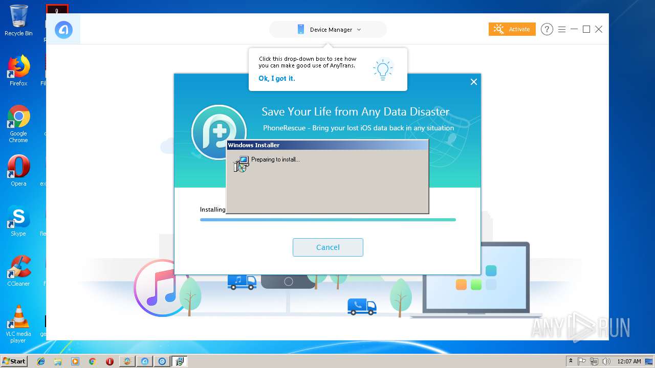Click the lightbulb tip icon
Viewport: 655px width, 368px height.
(x=382, y=69)
